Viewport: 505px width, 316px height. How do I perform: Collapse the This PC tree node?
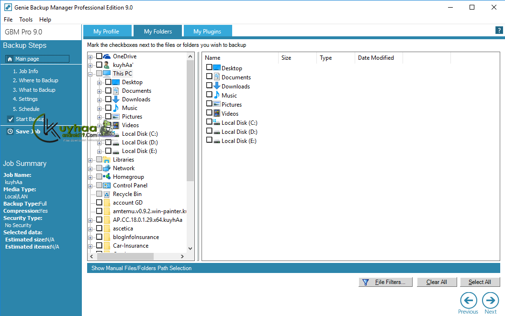tap(90, 74)
